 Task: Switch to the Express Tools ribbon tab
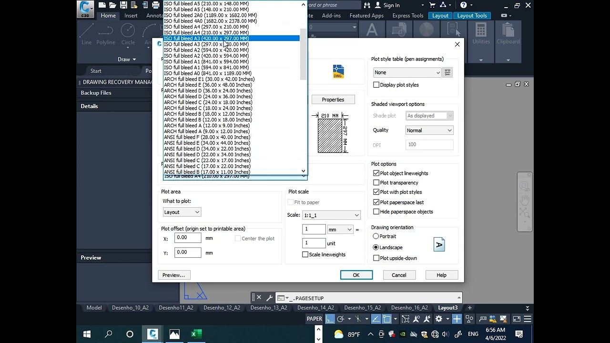tap(408, 16)
